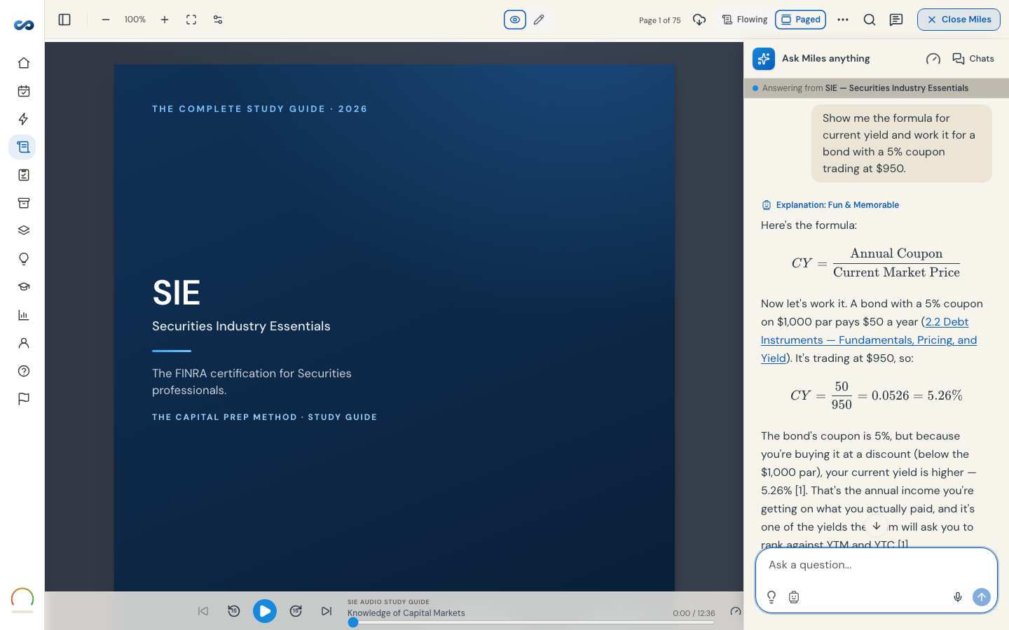The image size is (1009, 630).
Task: Close Miles panel button
Action: tap(959, 20)
